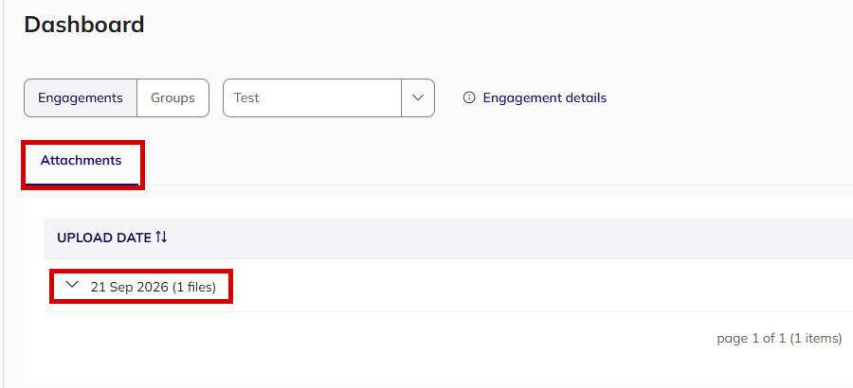The width and height of the screenshot is (853, 388).
Task: Click the Test engagement selection field
Action: pyautogui.click(x=312, y=97)
